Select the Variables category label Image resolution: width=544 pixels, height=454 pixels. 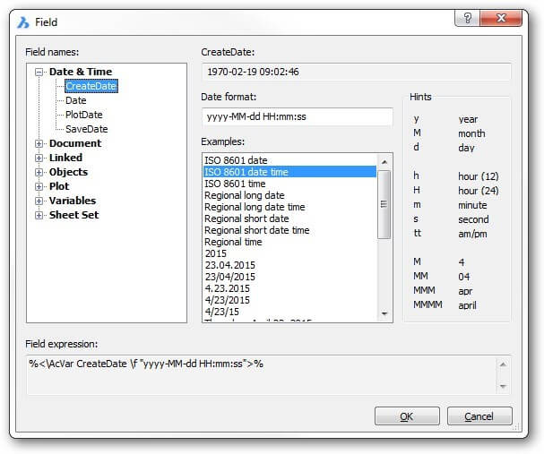pyautogui.click(x=73, y=201)
